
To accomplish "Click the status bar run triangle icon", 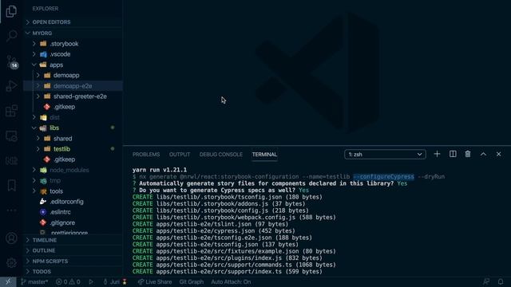I will pos(91,281).
